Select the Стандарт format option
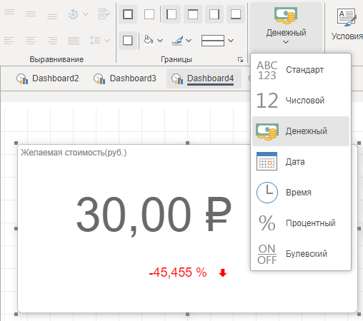363x321 pixels. (301, 70)
